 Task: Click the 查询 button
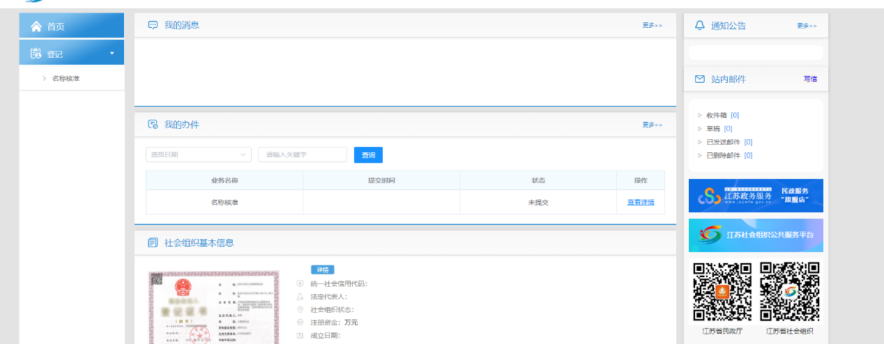368,155
